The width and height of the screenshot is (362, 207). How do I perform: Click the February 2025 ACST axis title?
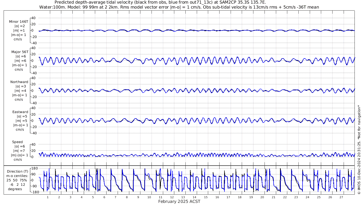(x=179, y=201)
